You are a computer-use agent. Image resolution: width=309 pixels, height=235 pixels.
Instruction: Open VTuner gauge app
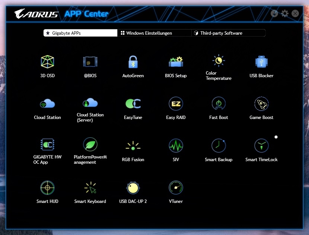(176, 188)
